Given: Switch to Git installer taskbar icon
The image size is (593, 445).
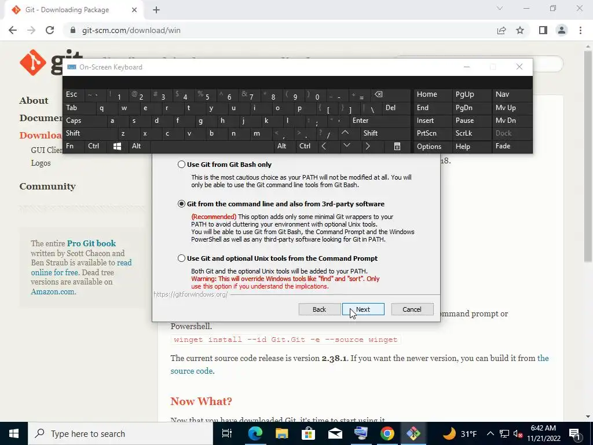Looking at the screenshot, I should 413,433.
